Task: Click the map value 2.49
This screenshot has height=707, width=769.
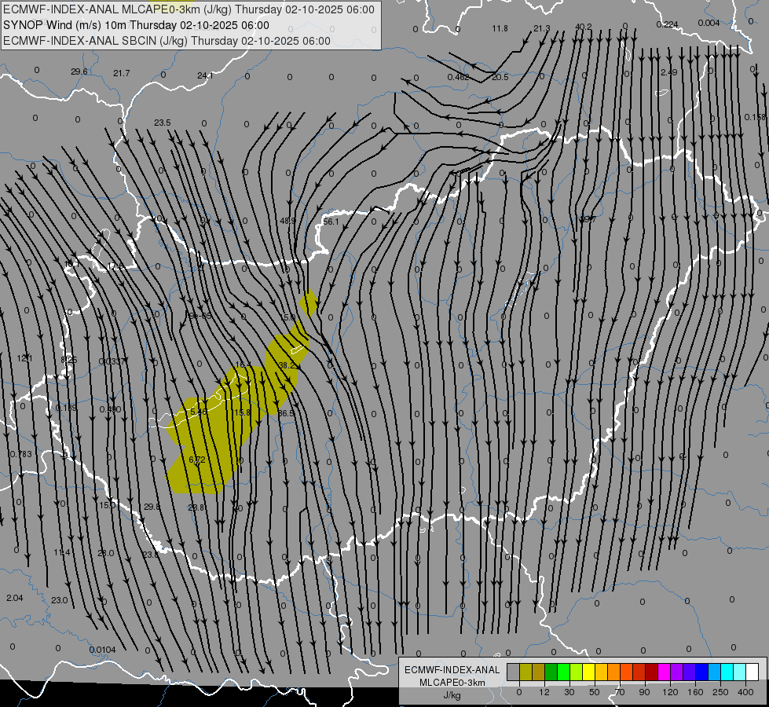Action: 669,72
